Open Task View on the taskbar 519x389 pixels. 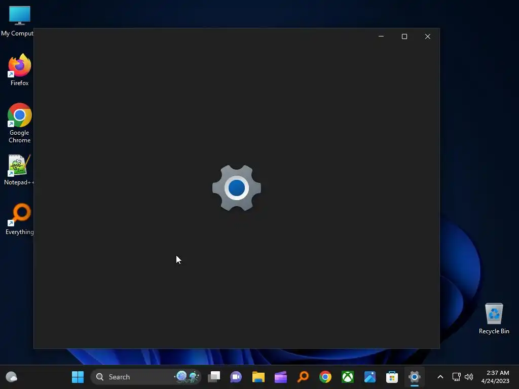coord(214,377)
